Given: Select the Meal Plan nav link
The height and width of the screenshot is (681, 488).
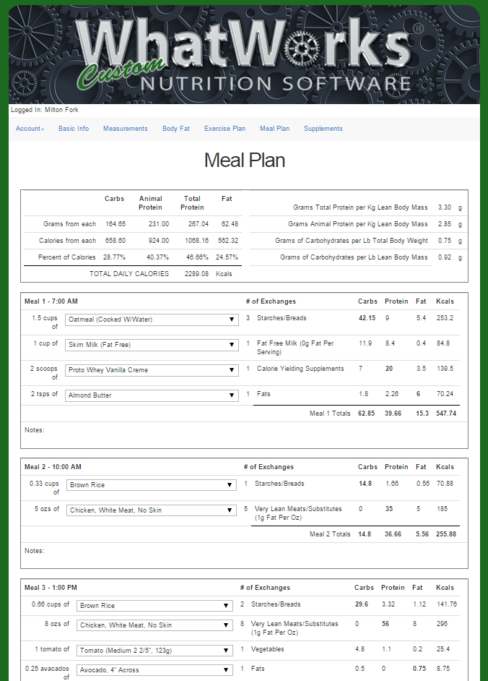Looking at the screenshot, I should tap(274, 129).
